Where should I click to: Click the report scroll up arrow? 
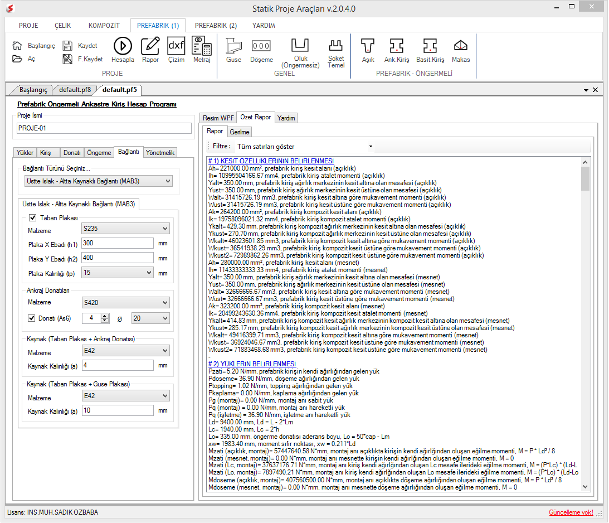[585, 162]
